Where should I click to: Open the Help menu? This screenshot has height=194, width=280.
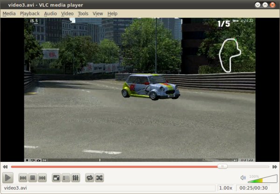click(x=112, y=13)
